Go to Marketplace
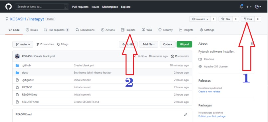This screenshot has width=268, height=122. point(110,7)
